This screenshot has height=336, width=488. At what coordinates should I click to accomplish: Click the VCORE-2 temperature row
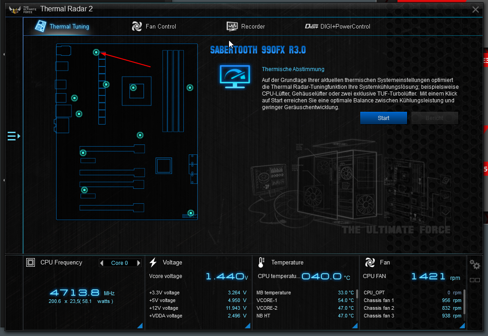[305, 308]
